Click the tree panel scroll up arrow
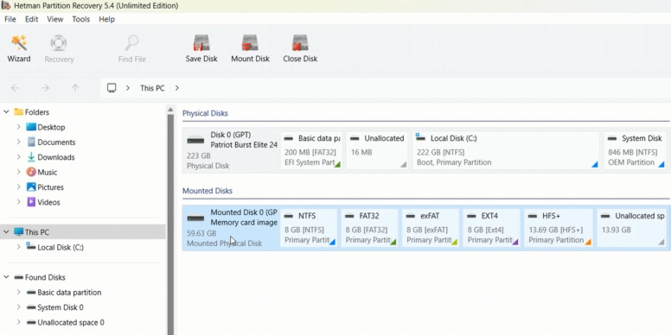The height and width of the screenshot is (335, 671). point(170,110)
